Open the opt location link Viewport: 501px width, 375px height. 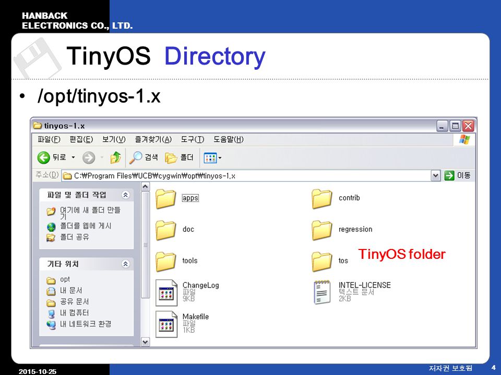(x=65, y=279)
